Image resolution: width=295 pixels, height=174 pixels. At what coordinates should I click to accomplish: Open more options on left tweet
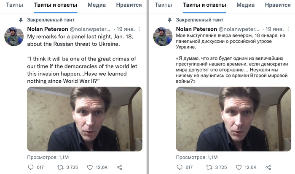tap(139, 29)
